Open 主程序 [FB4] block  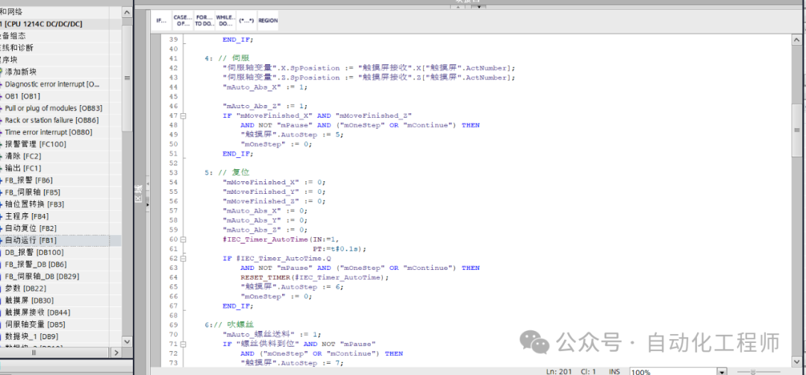27,216
